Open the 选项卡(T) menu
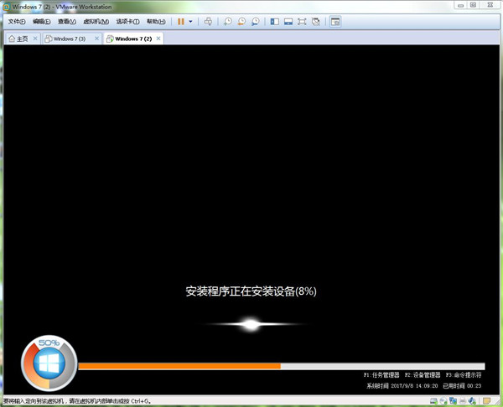This screenshot has height=407, width=503. pyautogui.click(x=127, y=22)
